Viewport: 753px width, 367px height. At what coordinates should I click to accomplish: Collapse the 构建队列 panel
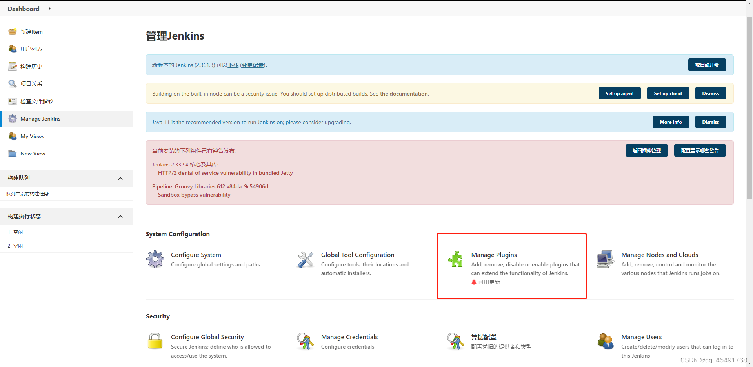click(x=120, y=179)
